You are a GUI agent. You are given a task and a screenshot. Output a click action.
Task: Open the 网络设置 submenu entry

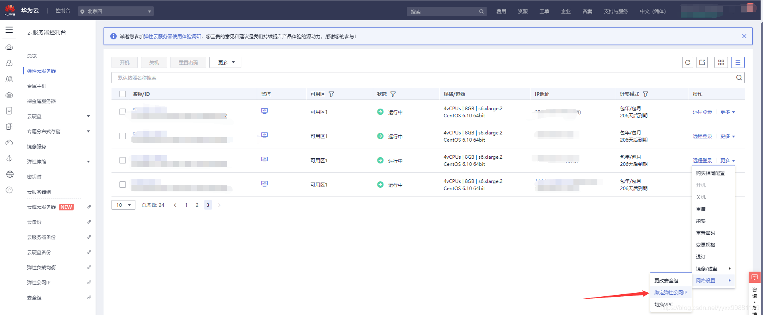click(713, 281)
